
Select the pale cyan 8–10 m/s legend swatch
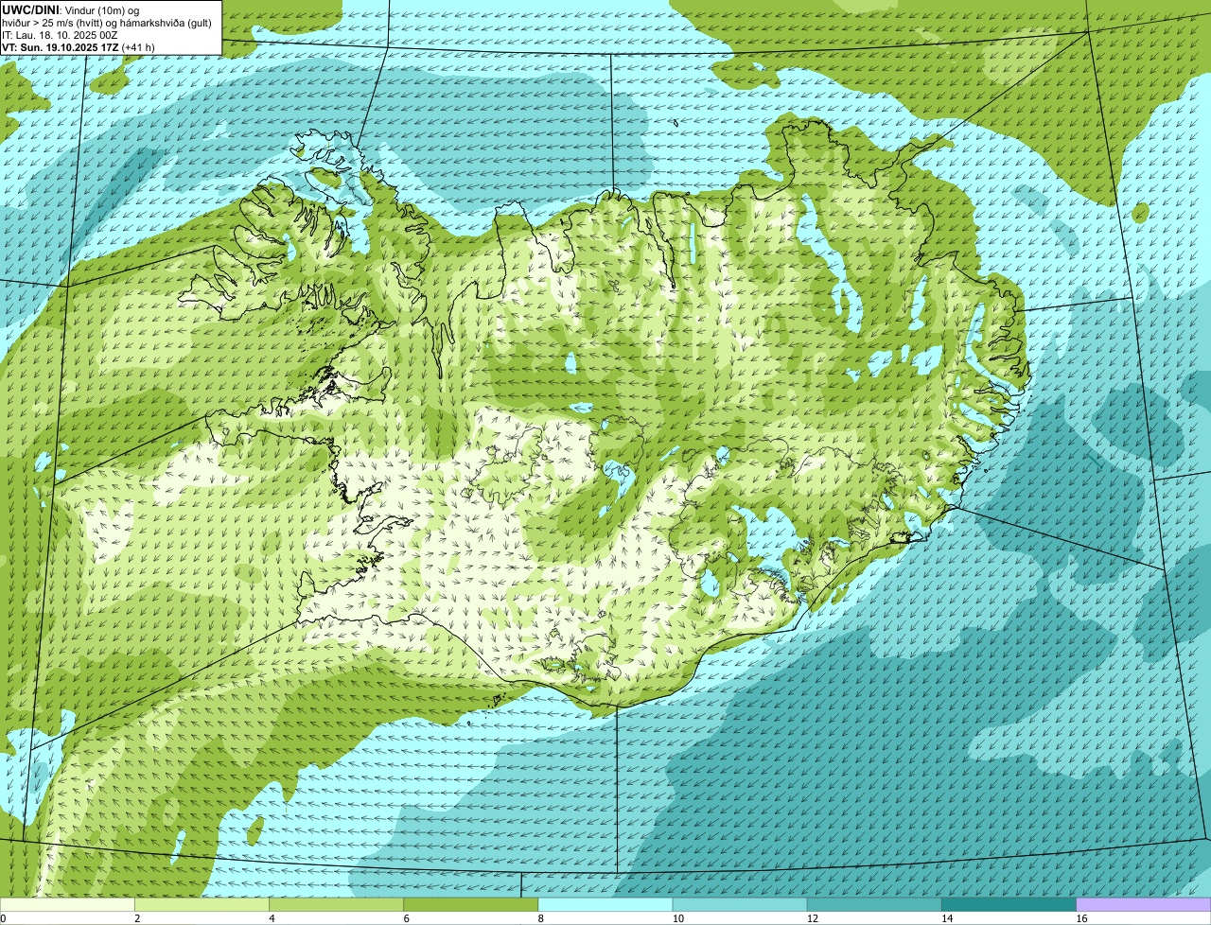[605, 905]
